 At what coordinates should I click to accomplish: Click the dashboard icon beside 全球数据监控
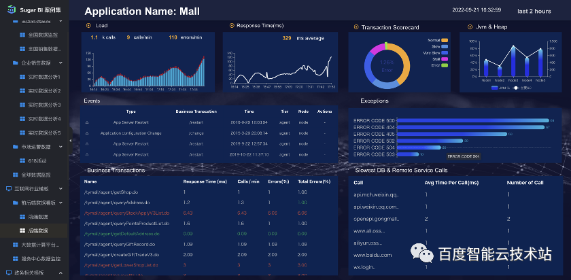[x=15, y=175]
